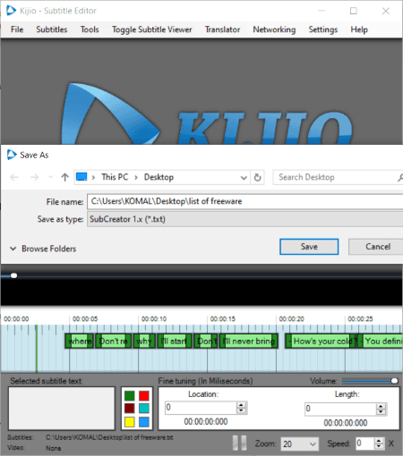Click the video seek slider handle
The width and height of the screenshot is (403, 456).
(13, 275)
